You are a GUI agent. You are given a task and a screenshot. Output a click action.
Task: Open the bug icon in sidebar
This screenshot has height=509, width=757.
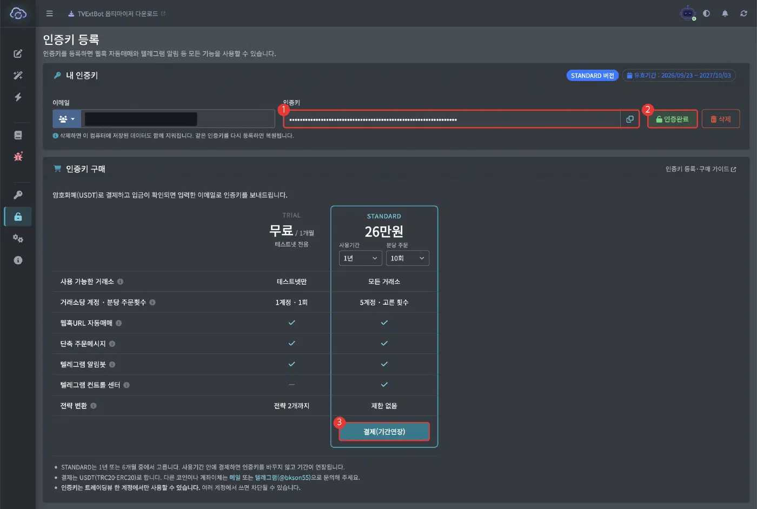click(x=18, y=157)
